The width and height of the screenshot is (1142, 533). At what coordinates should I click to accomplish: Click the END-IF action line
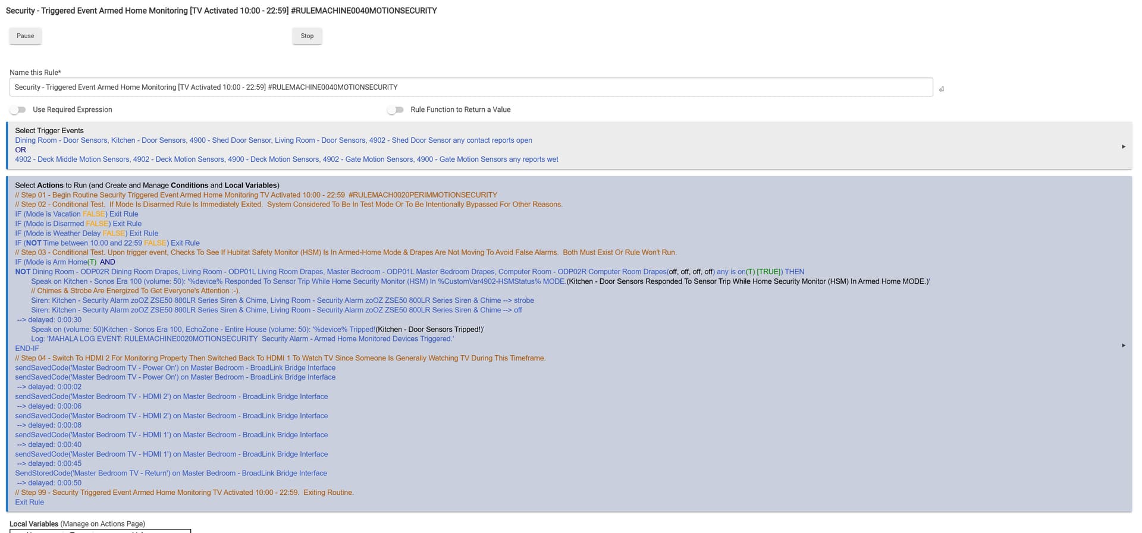(x=27, y=349)
